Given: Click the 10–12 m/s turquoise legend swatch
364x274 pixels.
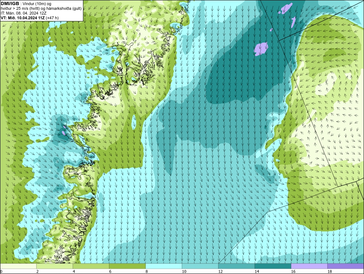Looking at the screenshot, I should click(200, 266).
